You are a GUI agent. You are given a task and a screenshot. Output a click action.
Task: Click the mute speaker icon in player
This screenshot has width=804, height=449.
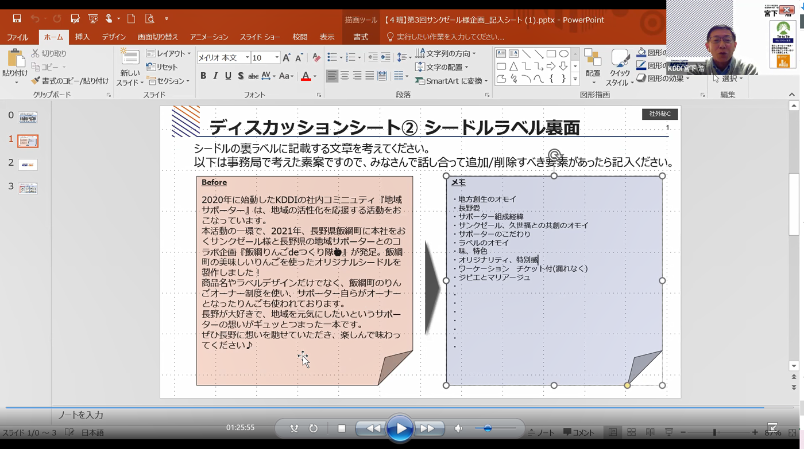[x=458, y=428]
